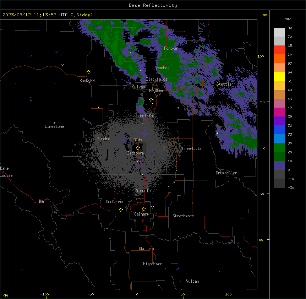Image resolution: width=306 pixels, height=299 pixels.
Task: Click the Strathmore city label
Action: tap(183, 216)
